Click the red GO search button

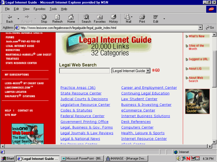coord(156,71)
